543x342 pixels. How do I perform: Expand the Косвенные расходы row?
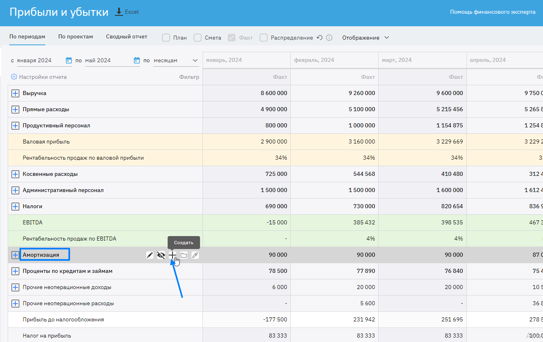point(15,174)
